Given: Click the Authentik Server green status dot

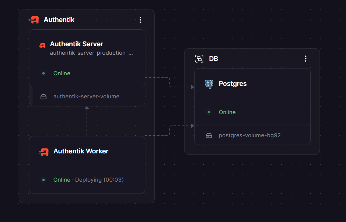Looking at the screenshot, I should [43, 73].
